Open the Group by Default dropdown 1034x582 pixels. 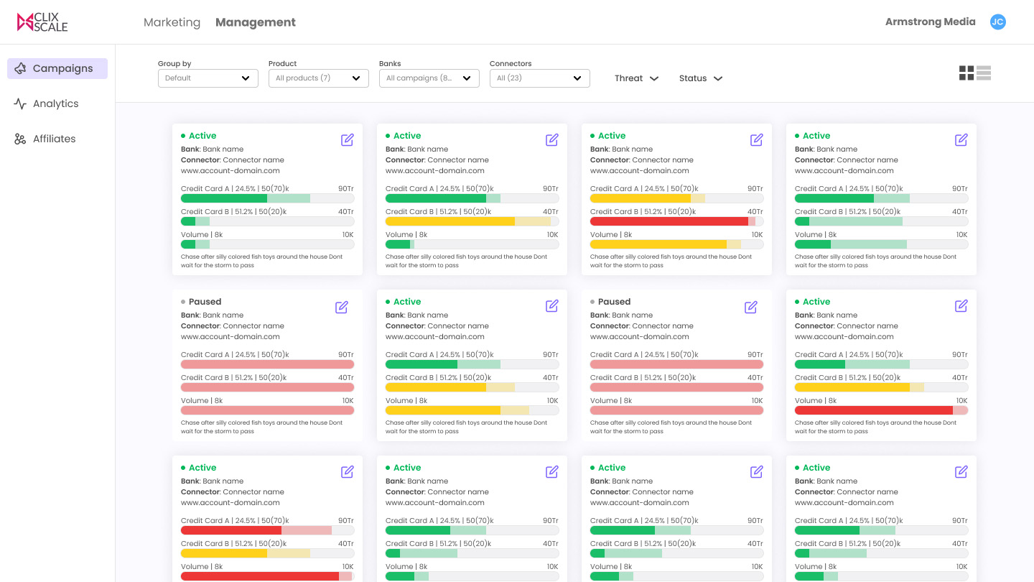208,78
